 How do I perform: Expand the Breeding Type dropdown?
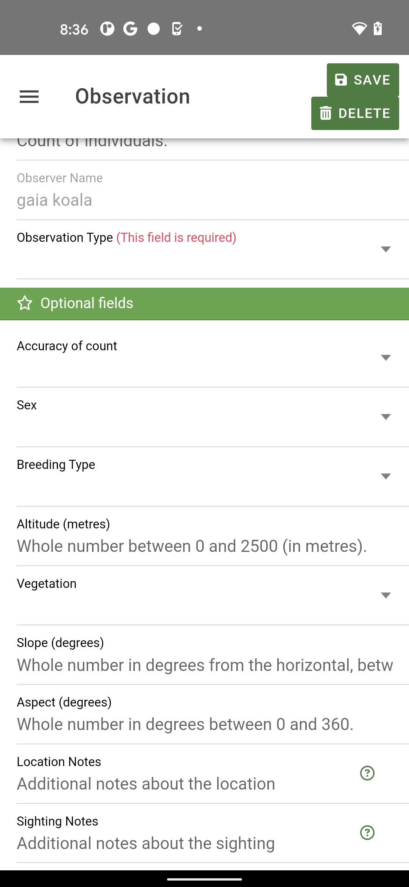[386, 476]
